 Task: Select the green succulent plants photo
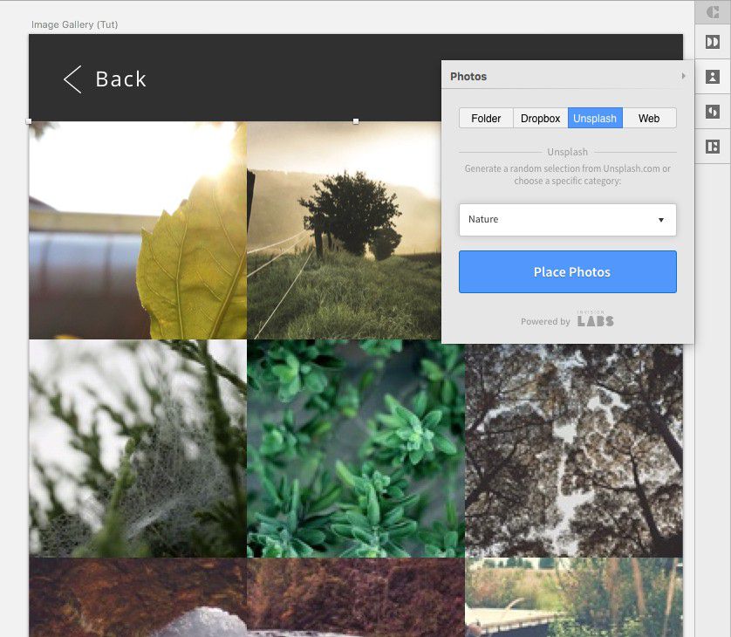[x=355, y=449]
